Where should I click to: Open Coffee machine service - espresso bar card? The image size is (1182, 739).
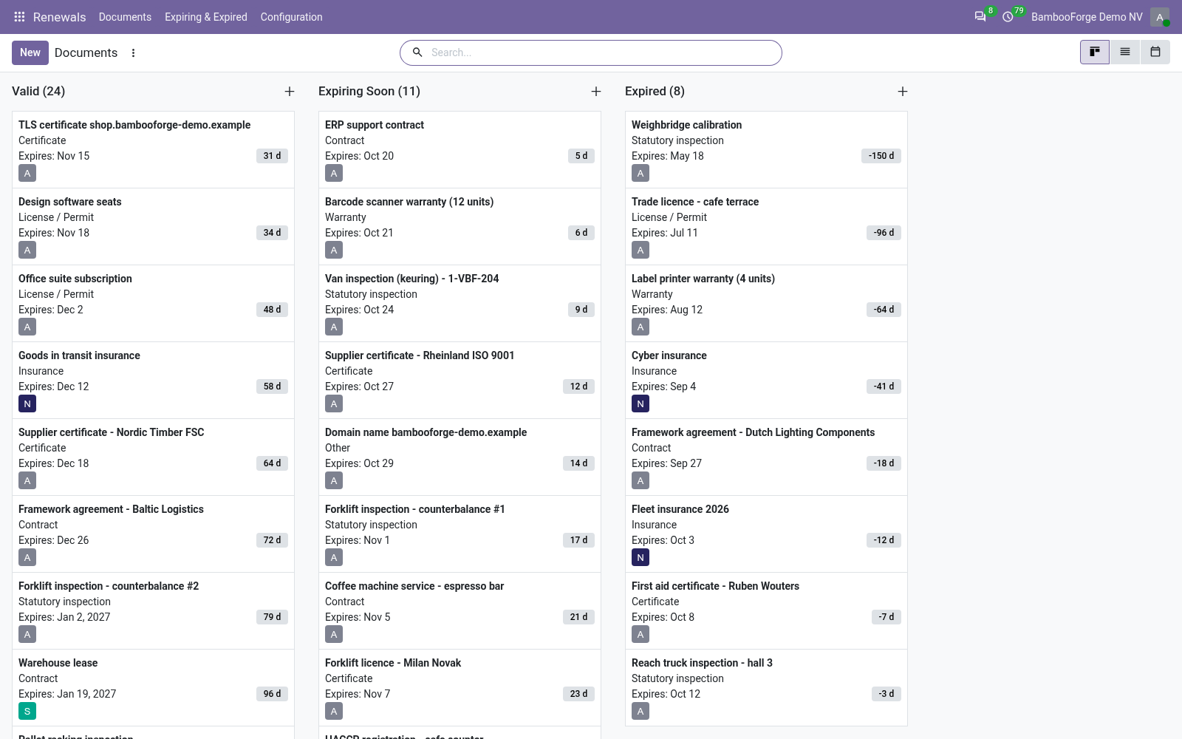tap(460, 610)
